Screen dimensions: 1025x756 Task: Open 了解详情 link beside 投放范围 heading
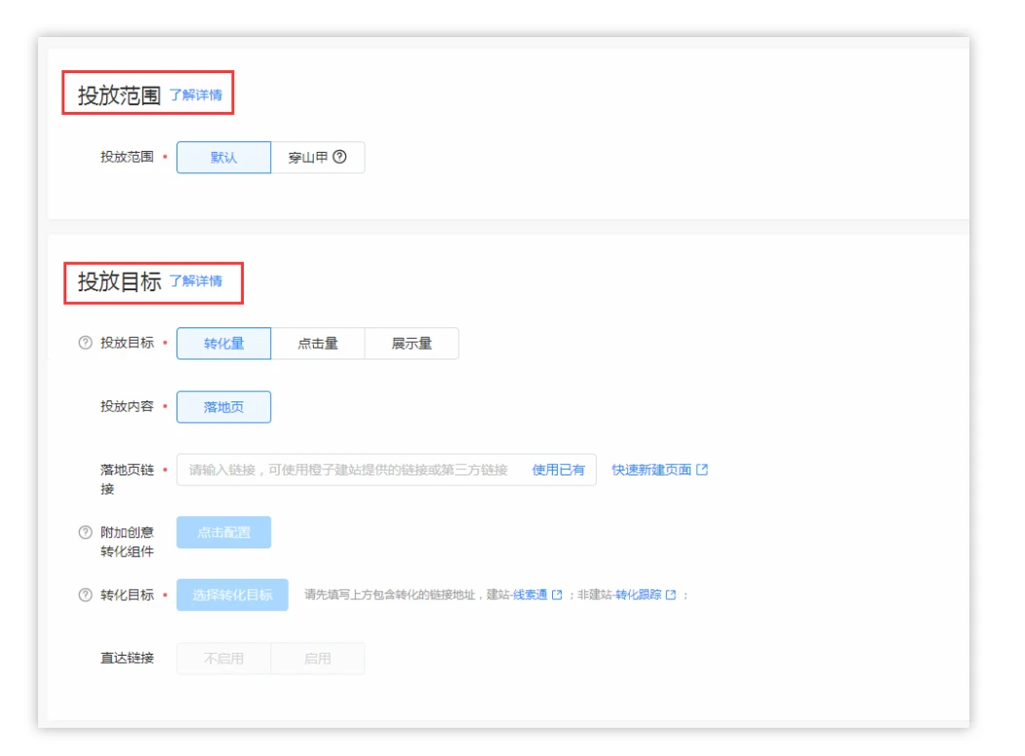coord(195,95)
